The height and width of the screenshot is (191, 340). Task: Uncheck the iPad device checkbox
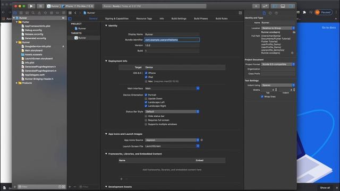[x=146, y=77]
